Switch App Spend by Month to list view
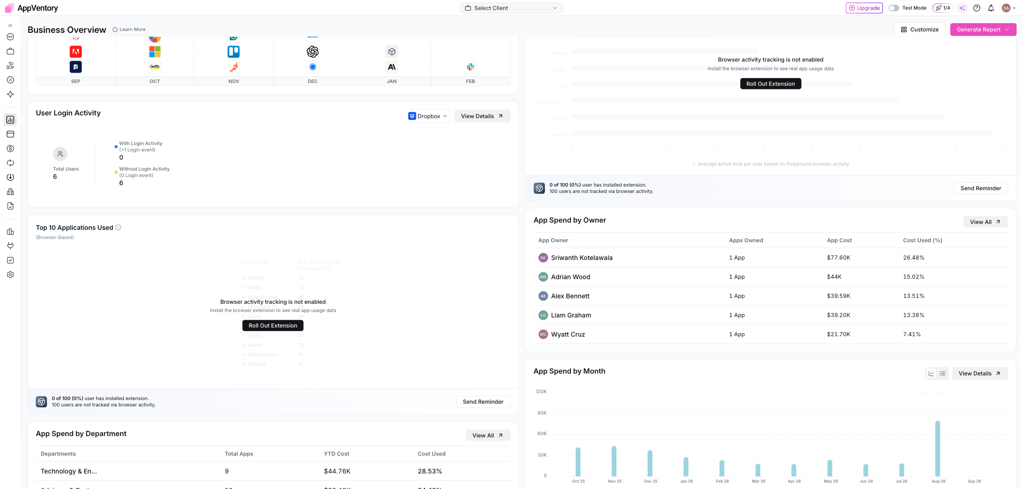 coord(943,374)
